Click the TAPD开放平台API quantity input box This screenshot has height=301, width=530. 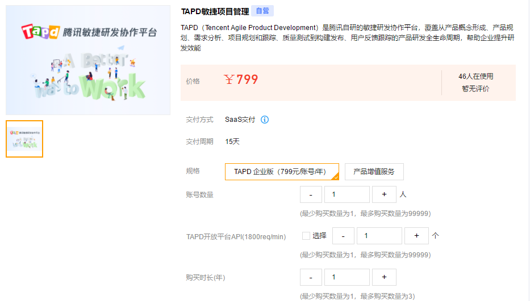(x=379, y=236)
